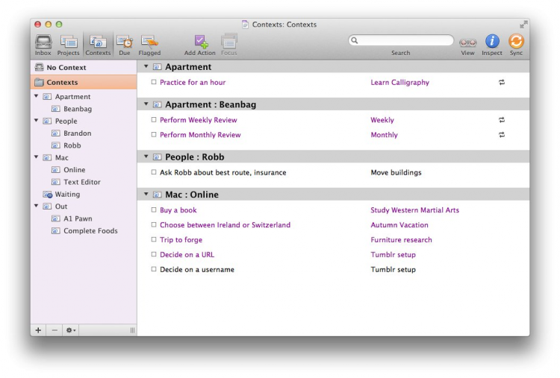Image resolution: width=560 pixels, height=378 pixels.
Task: Open the gear action dropdown menu
Action: (71, 330)
